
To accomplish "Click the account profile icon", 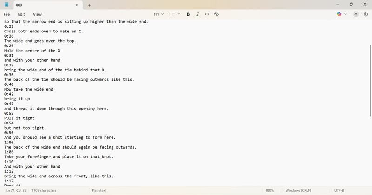I will (356, 14).
